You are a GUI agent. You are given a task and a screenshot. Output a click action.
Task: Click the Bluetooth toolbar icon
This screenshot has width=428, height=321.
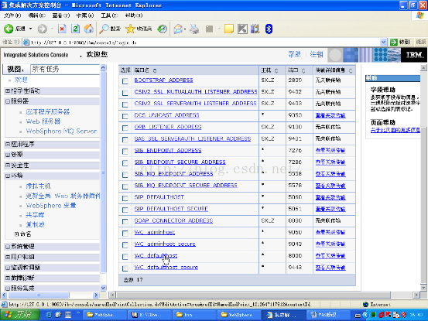269,29
